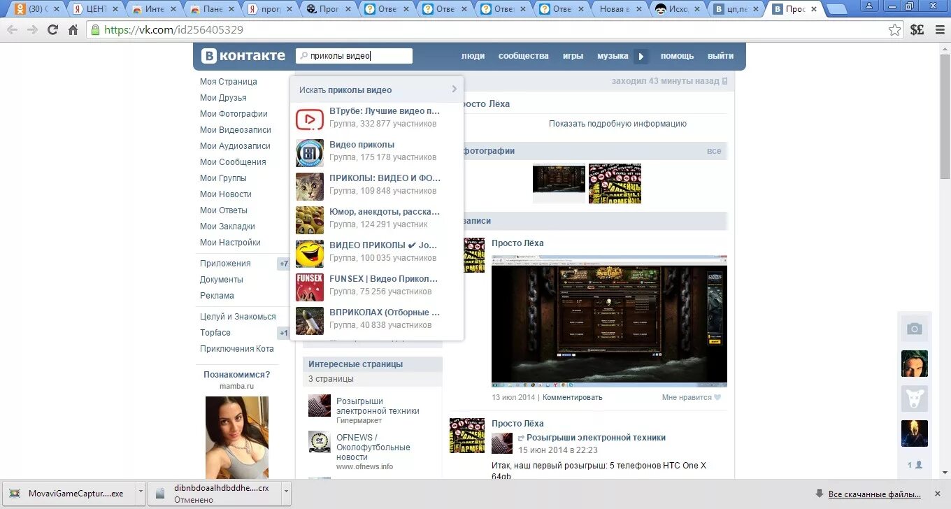Screen dimensions: 951x509
Task: Click the camera icon in right chat sidebar
Action: coord(914,329)
